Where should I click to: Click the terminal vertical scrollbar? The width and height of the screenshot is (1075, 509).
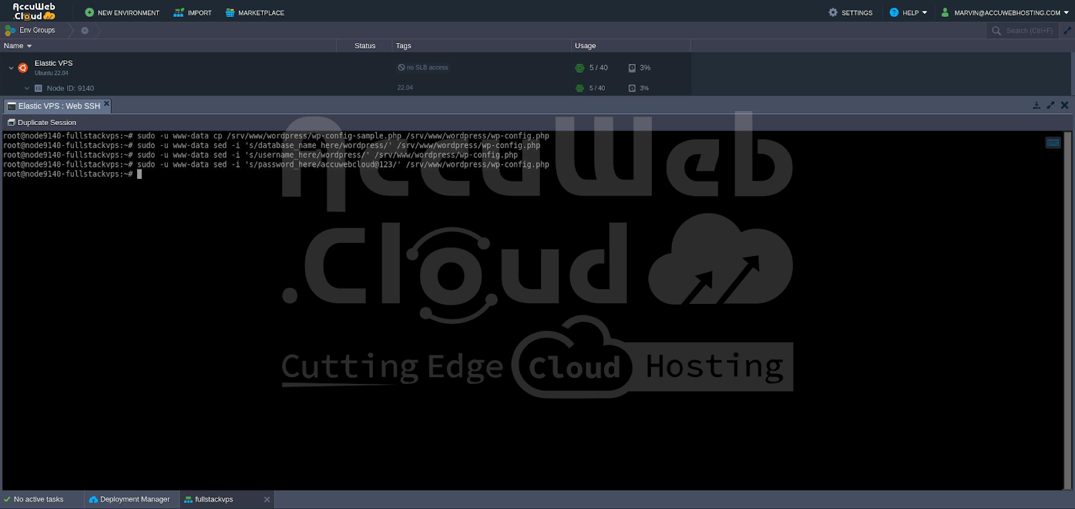coord(1068,310)
